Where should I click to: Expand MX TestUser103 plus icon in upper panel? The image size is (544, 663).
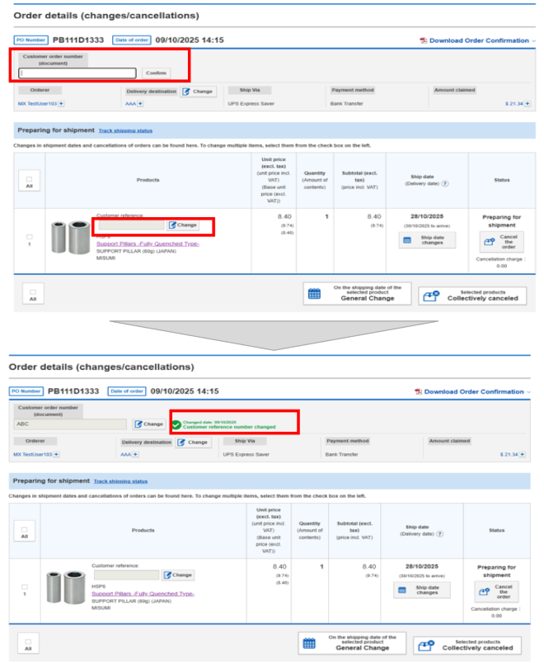click(61, 104)
